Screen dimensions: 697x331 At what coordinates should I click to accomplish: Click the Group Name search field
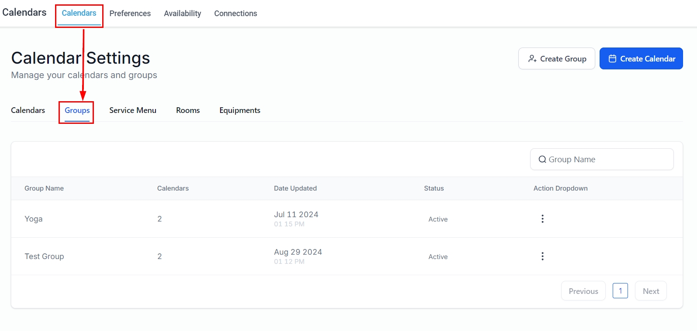coord(607,160)
